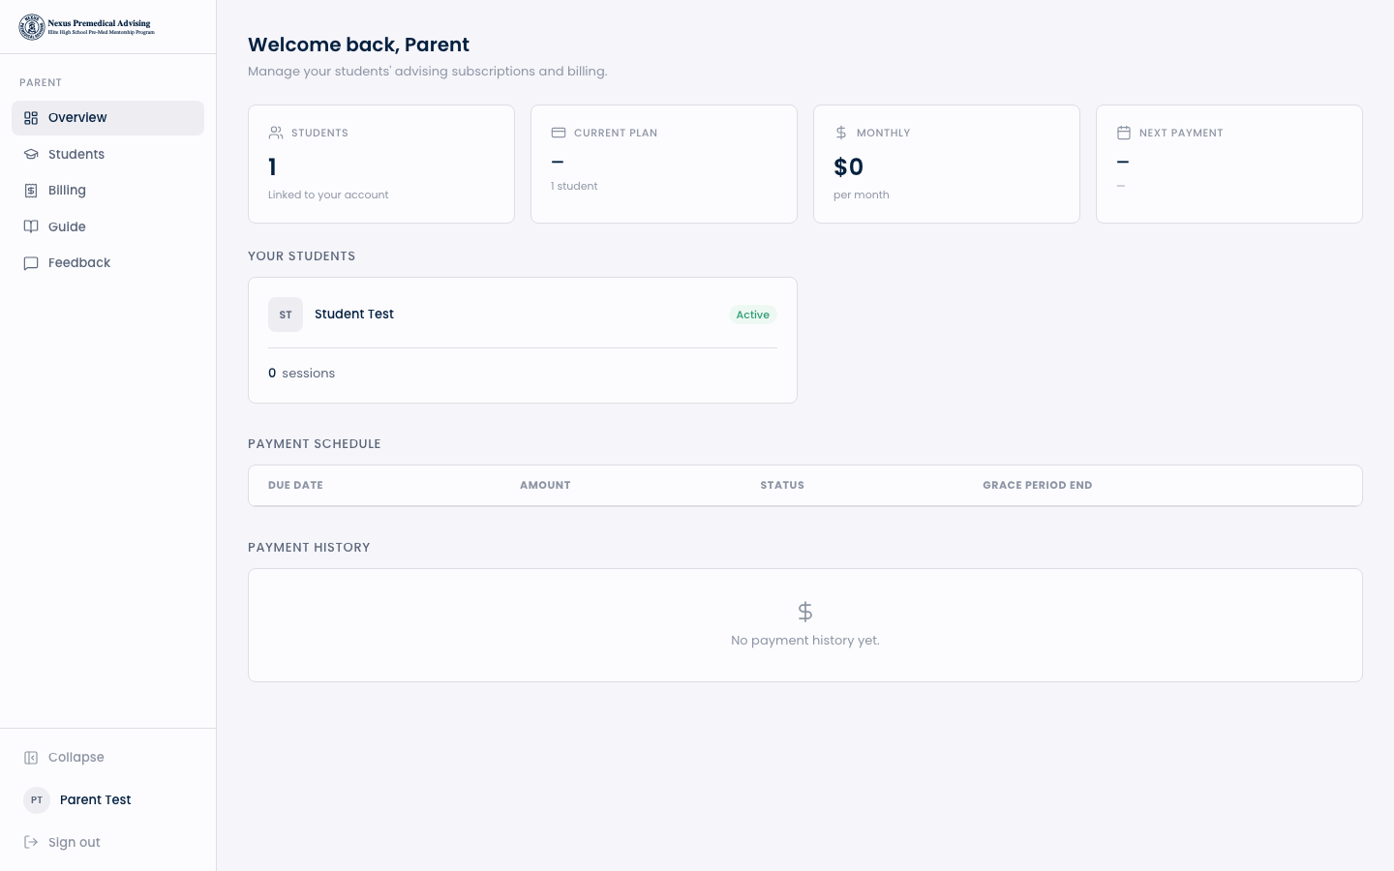Open the Guide section
Viewport: 1394px width, 871px height.
click(x=67, y=226)
